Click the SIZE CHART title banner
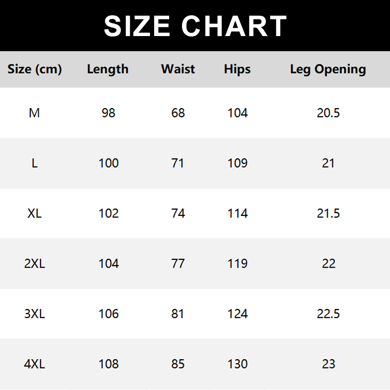Viewport: 390px width, 390px height. tap(195, 26)
